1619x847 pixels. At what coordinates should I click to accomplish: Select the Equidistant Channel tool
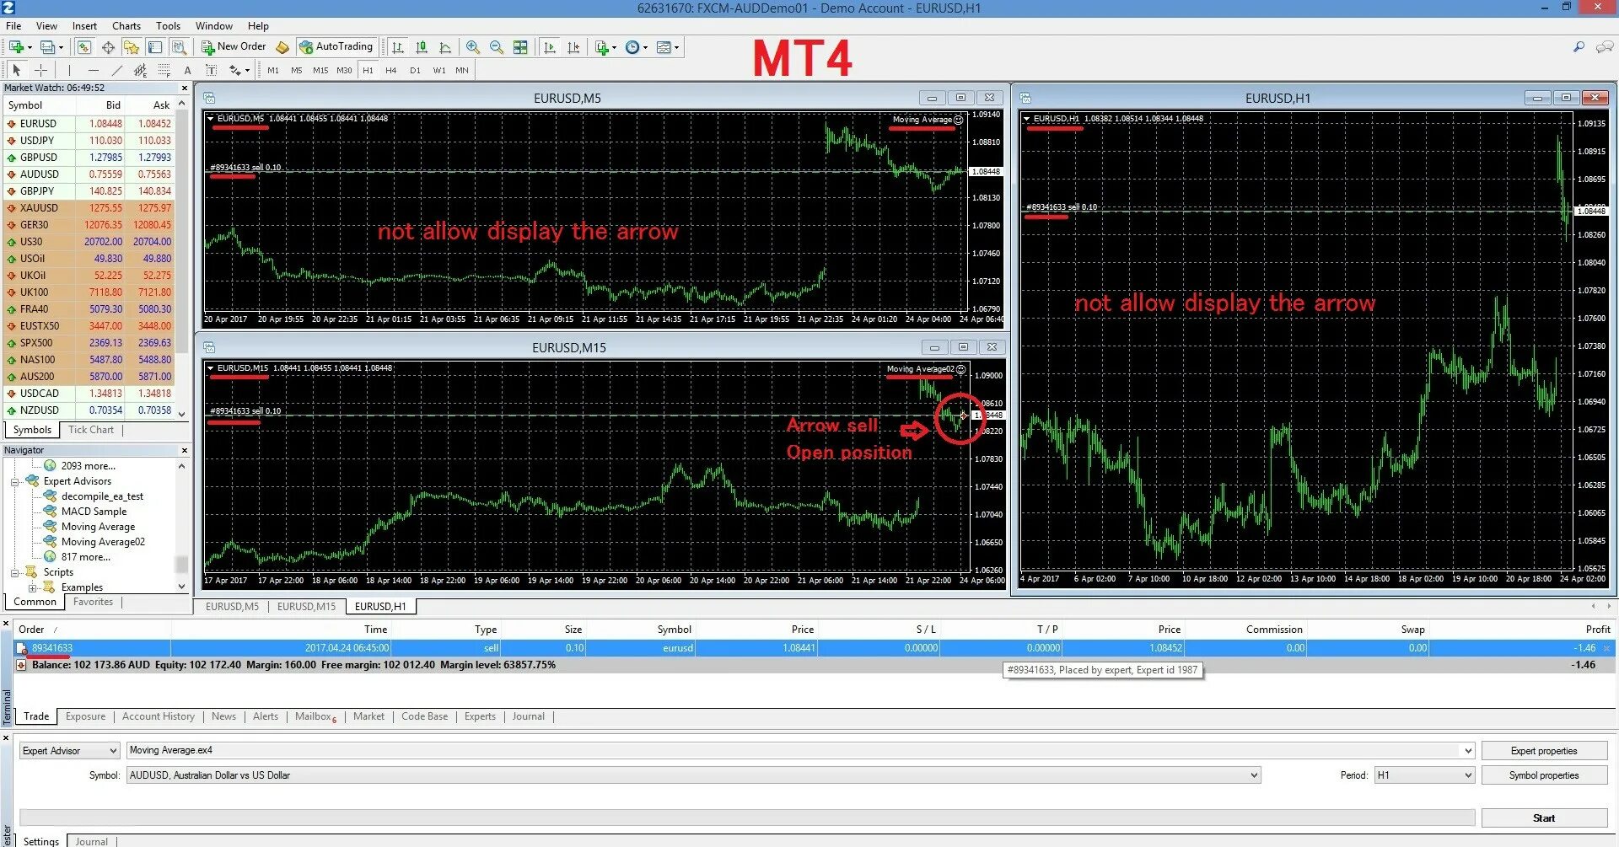[140, 70]
